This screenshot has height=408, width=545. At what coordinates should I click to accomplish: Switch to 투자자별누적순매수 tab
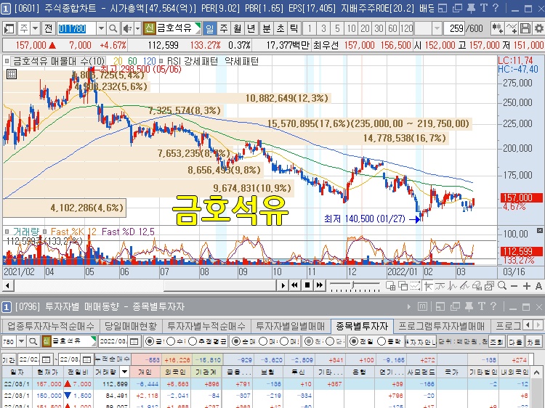click(206, 326)
